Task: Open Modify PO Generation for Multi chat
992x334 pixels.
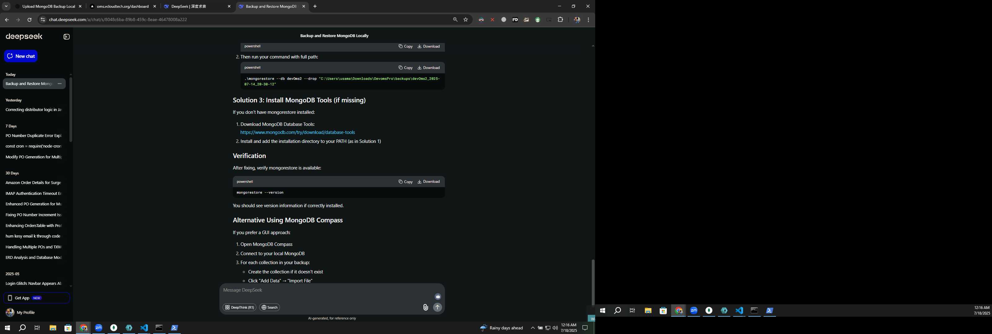Action: 33,157
